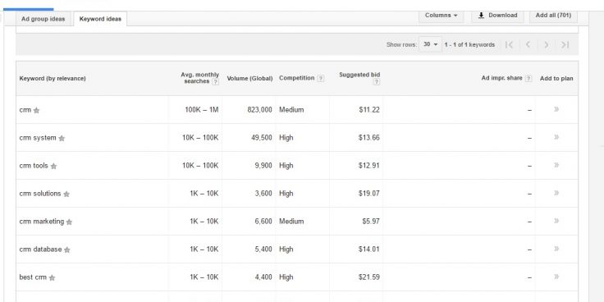Open the Show rows count dropdown
This screenshot has height=302, width=604.
tap(430, 44)
